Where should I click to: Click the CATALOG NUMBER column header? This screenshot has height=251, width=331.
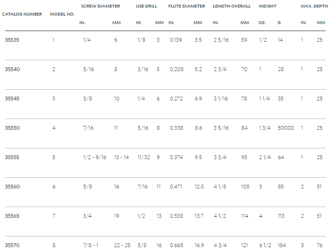[22, 14]
